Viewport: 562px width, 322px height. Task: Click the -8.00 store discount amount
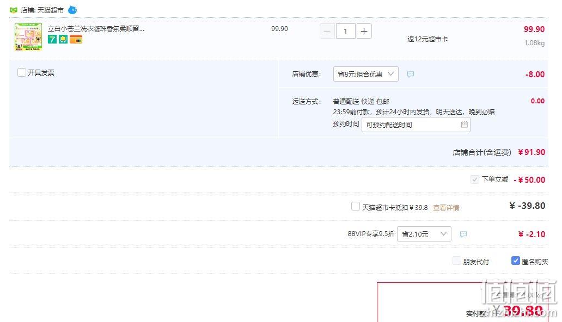[535, 75]
